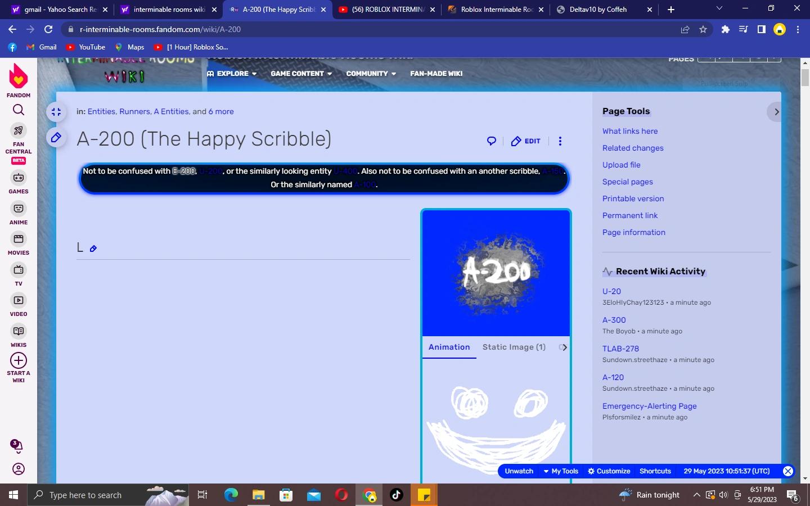Edit the L section via pencil icon
Screen dimensions: 810x506
93,249
